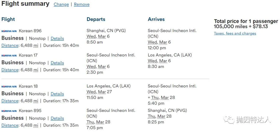Click Distance link under Korean 17

[x=10, y=70]
